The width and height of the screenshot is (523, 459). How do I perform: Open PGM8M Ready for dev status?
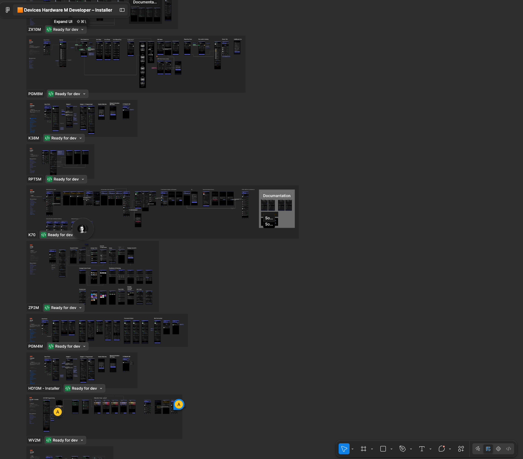click(67, 94)
